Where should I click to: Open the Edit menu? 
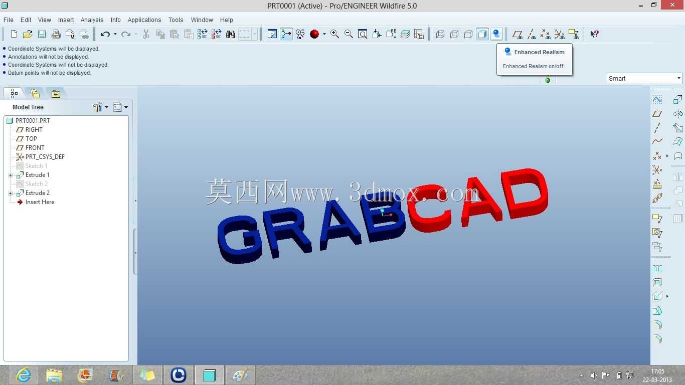(26, 20)
